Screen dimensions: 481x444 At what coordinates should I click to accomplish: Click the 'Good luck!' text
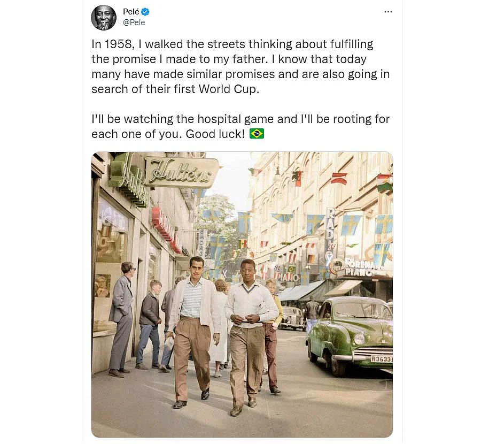pyautogui.click(x=215, y=134)
